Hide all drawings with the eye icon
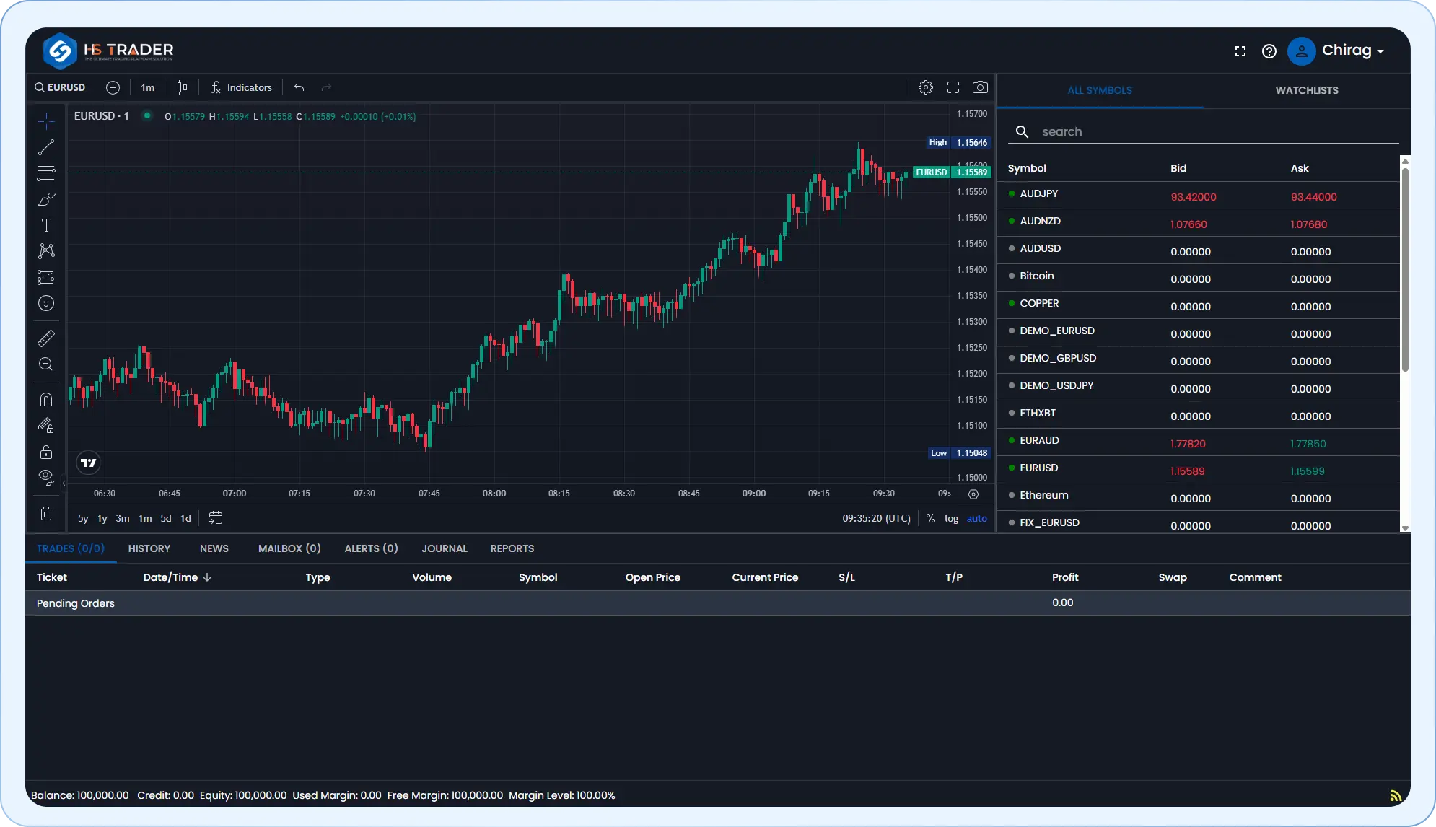Screen dimensions: 1436x827 (x=46, y=477)
